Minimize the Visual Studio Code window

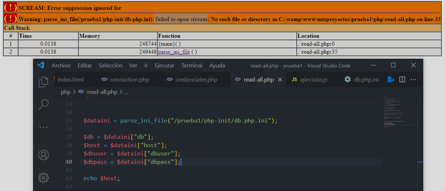pos(373,65)
